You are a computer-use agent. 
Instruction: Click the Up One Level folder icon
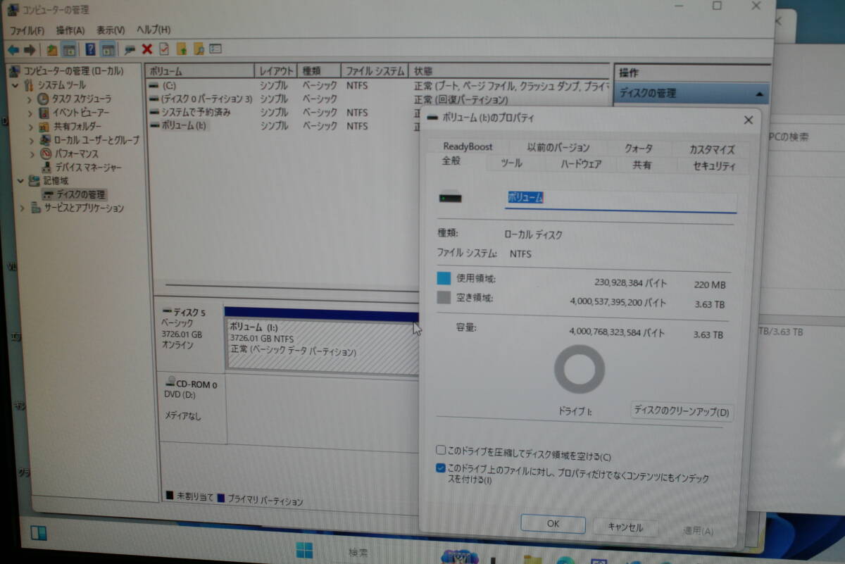click(x=51, y=49)
